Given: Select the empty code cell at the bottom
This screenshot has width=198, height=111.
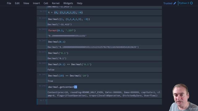Looking at the screenshot, I should tap(104, 101).
